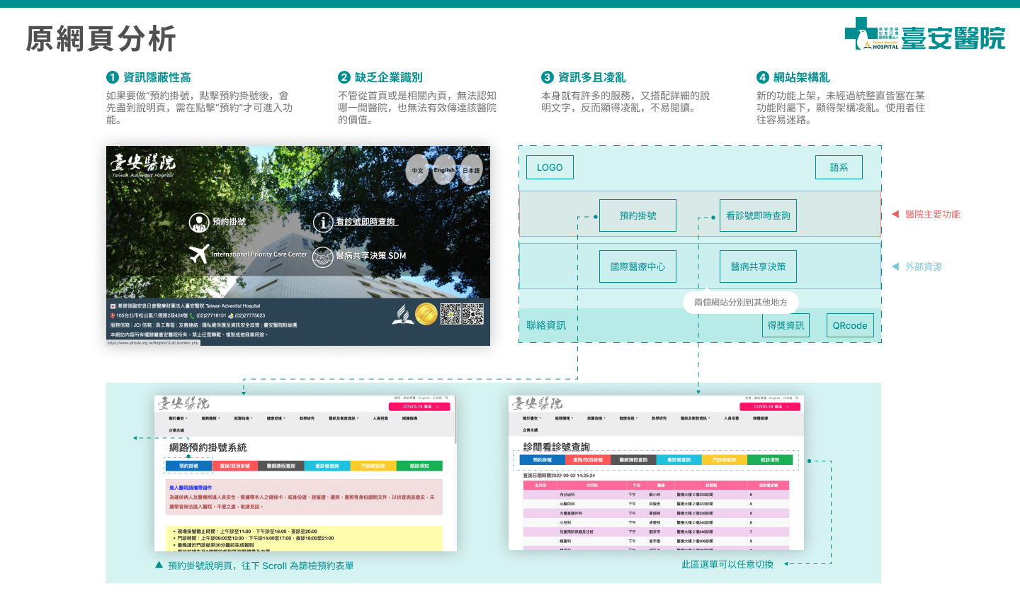Click the 得獎資訊 box in the wireframe
The height and width of the screenshot is (601, 1020).
pos(786,325)
